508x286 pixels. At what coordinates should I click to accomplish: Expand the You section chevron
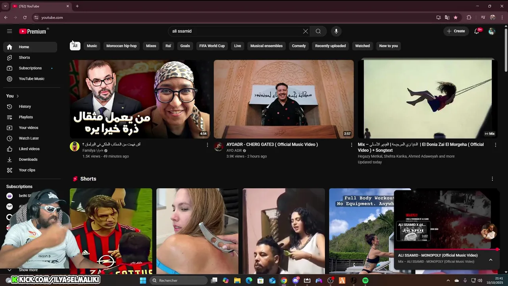(x=17, y=96)
